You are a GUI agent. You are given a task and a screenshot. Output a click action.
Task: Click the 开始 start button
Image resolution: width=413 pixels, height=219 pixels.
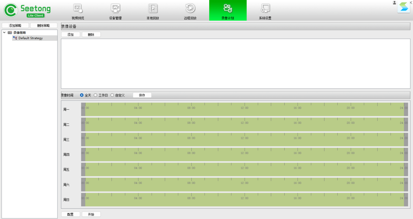pyautogui.click(x=91, y=214)
